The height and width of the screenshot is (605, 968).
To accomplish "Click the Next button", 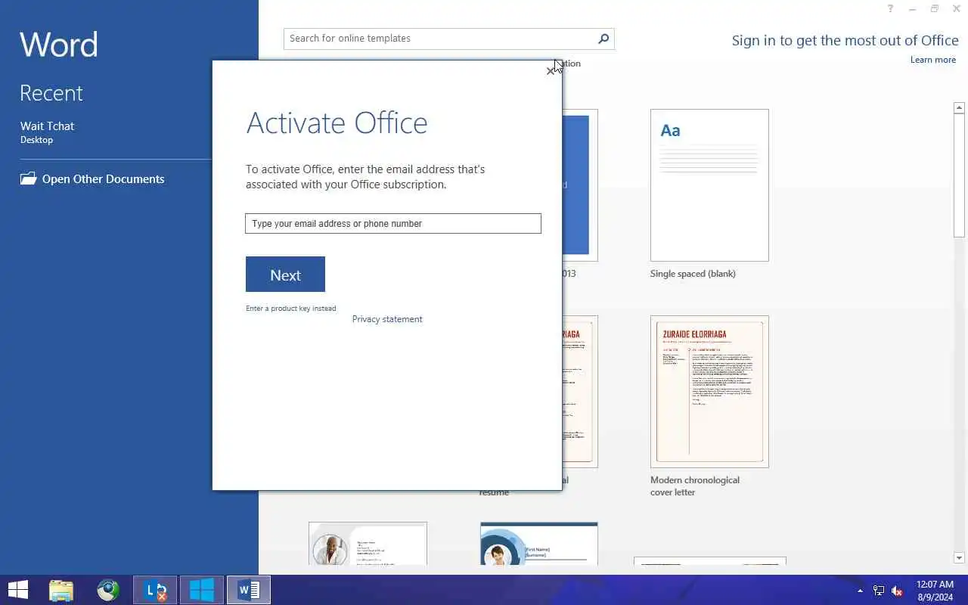I will click(x=285, y=275).
